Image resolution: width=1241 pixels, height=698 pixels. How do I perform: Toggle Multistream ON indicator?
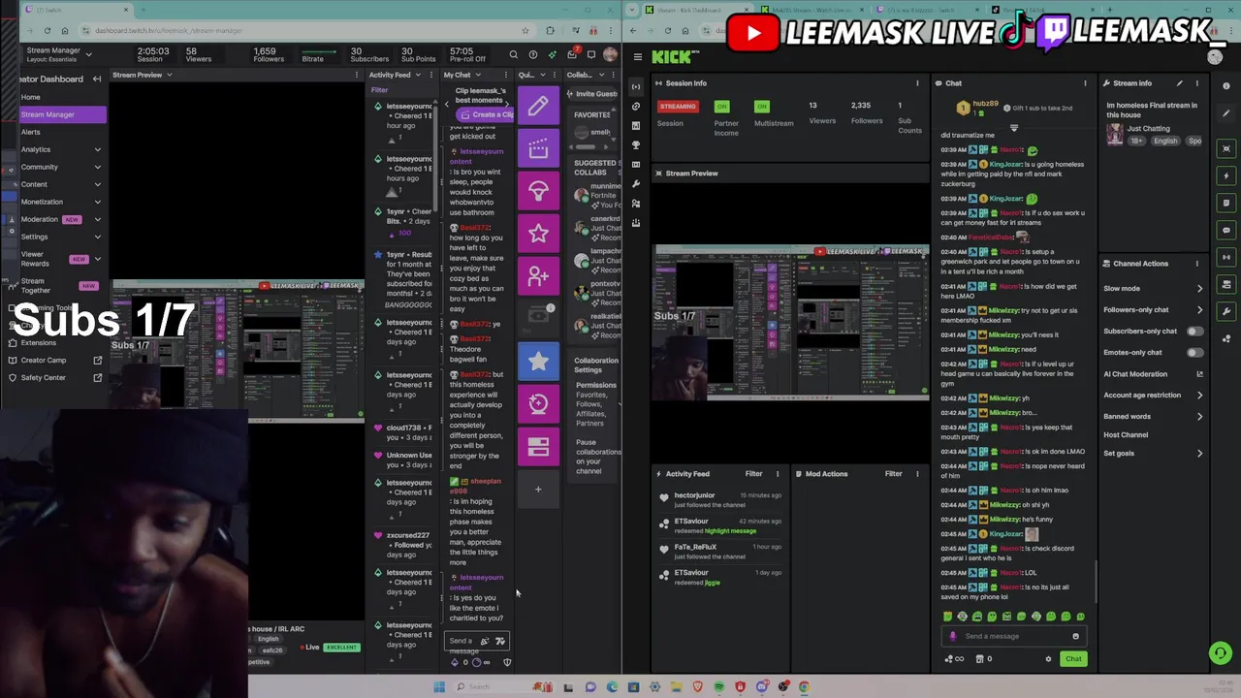tap(762, 106)
